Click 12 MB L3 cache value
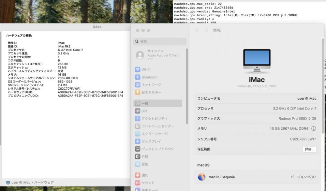Screen dimensions: 326x191 (62, 67)
